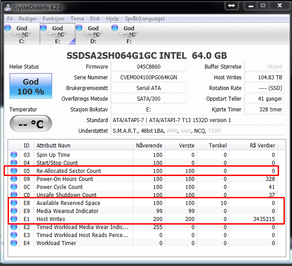Select drive E: disk tab

(58, 34)
